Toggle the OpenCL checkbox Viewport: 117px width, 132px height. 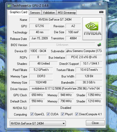pyautogui.click(x=32, y=114)
